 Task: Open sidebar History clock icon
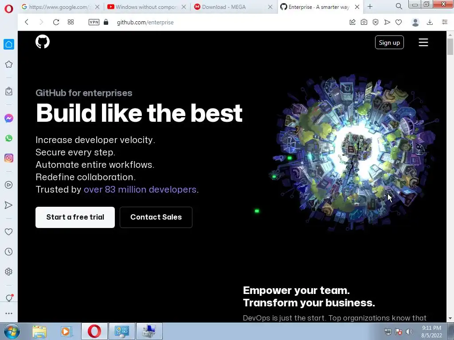9,251
